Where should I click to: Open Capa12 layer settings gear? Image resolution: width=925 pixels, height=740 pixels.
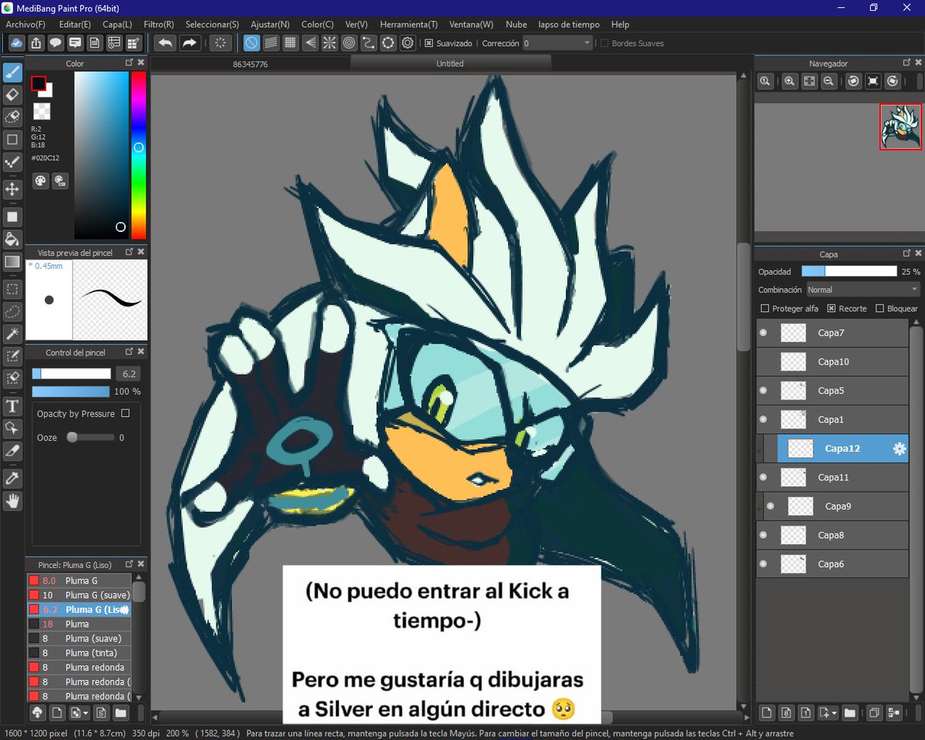(899, 449)
